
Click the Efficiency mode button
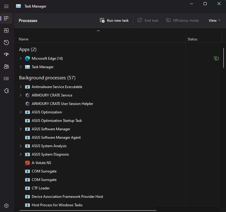pyautogui.click(x=182, y=21)
